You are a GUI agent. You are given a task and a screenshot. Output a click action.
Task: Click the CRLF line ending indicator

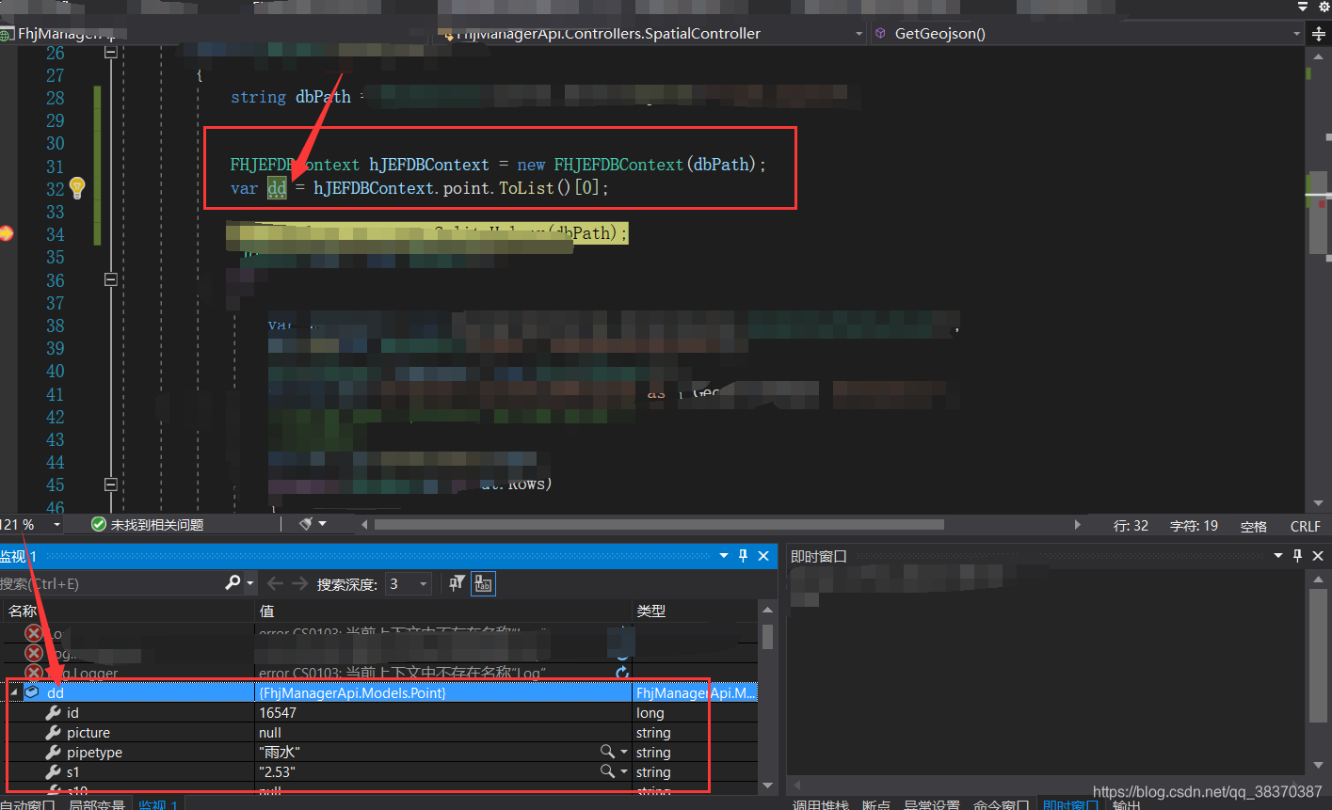pyautogui.click(x=1304, y=526)
